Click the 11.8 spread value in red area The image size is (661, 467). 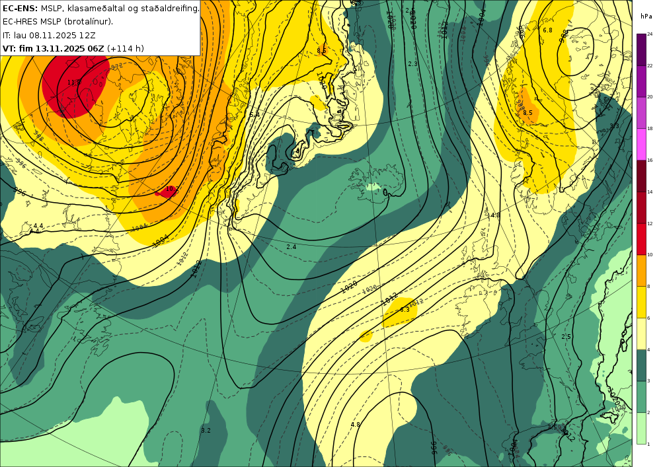point(74,83)
